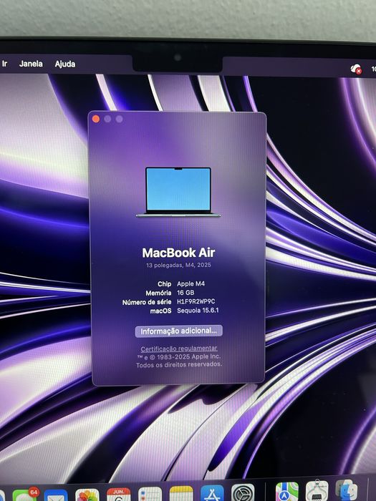Minimize the About This Mac window
Screen dimensions: 376x501
tap(107, 119)
